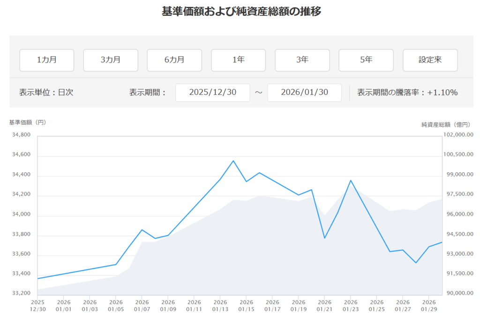Show data since inception with 設定来
Image resolution: width=480 pixels, height=313 pixels.
pos(430,60)
